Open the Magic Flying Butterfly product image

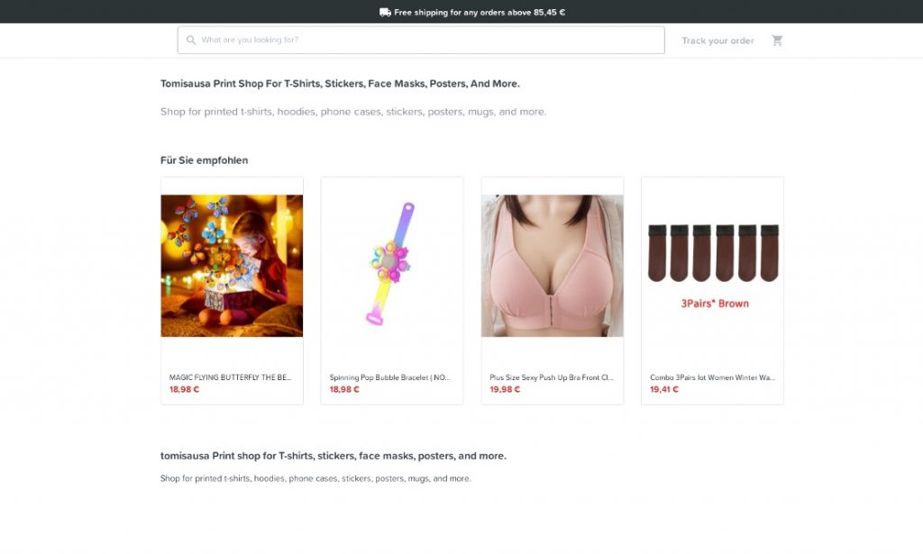click(232, 266)
